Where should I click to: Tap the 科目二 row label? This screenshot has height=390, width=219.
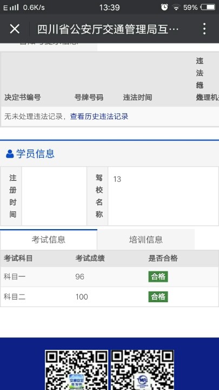pyautogui.click(x=15, y=297)
